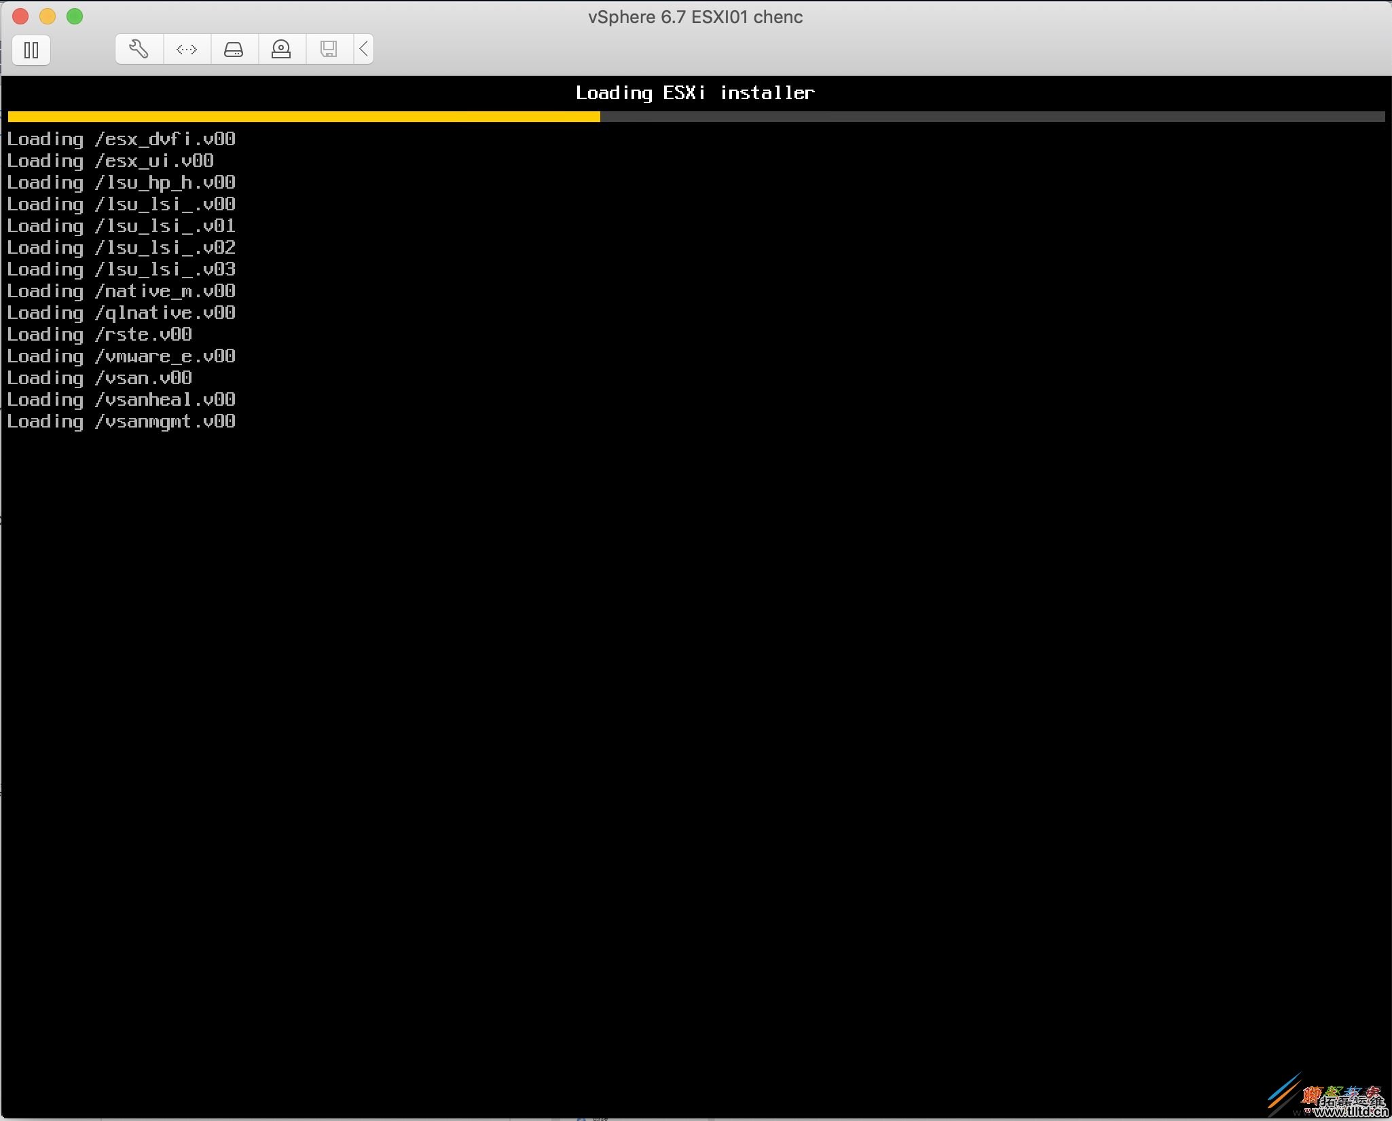This screenshot has height=1121, width=1392.
Task: Click the yellow minimize window button
Action: [x=48, y=16]
